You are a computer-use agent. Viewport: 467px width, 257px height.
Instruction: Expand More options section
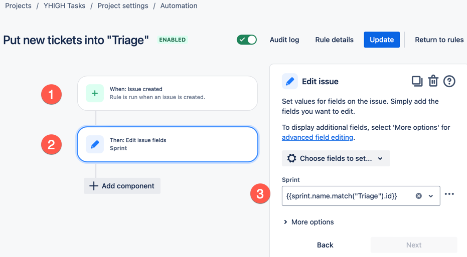tap(308, 222)
